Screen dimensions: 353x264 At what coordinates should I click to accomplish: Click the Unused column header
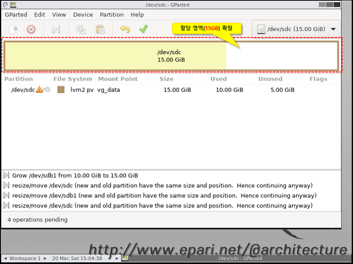pyautogui.click(x=270, y=79)
